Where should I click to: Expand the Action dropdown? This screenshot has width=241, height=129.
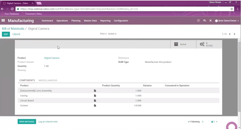112,34
